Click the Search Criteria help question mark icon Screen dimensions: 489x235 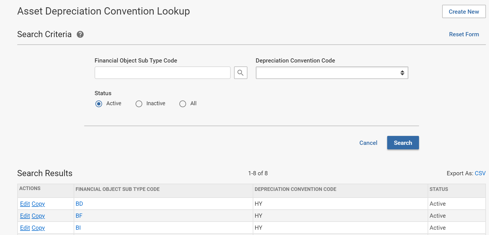80,34
